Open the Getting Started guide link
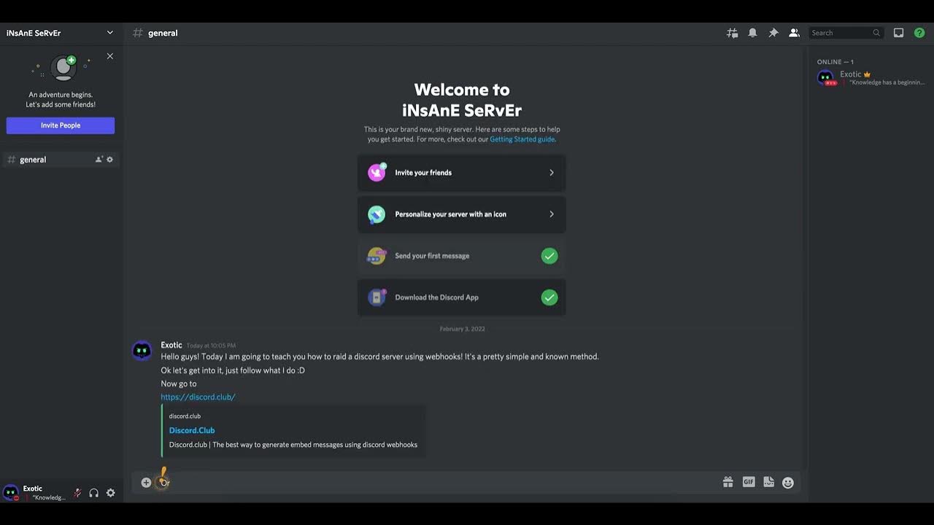 tap(522, 139)
